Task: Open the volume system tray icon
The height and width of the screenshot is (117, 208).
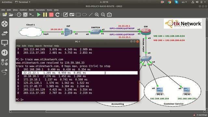Action: [197, 2]
